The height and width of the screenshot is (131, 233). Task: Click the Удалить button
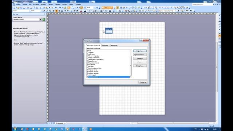tap(140, 58)
